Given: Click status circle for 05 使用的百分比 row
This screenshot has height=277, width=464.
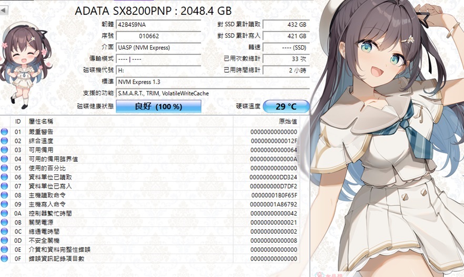Looking at the screenshot, I should 4,168.
